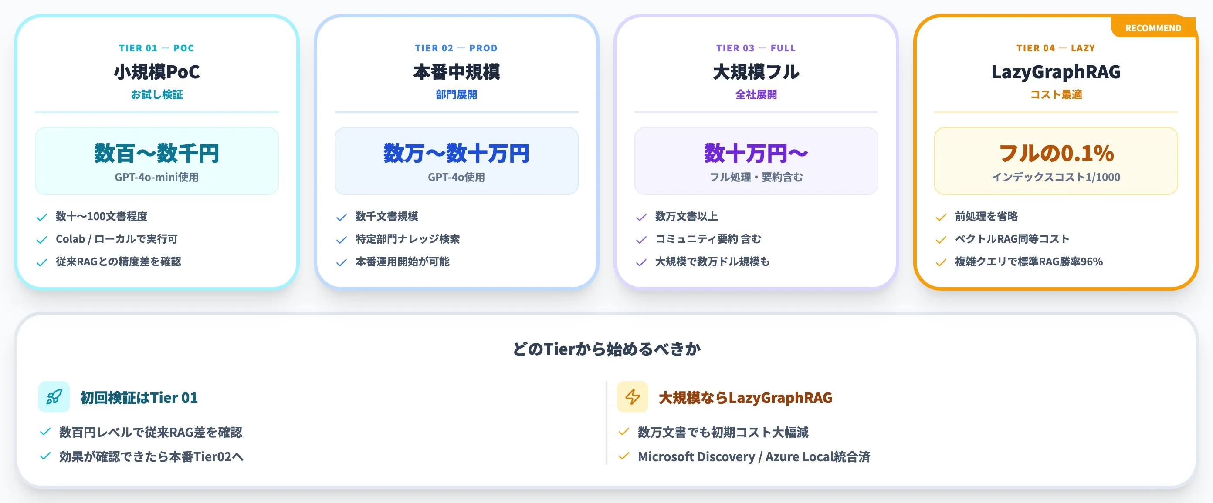Click the checkmark next to 複雑クエリで標準RAG勝率96%

(x=941, y=262)
